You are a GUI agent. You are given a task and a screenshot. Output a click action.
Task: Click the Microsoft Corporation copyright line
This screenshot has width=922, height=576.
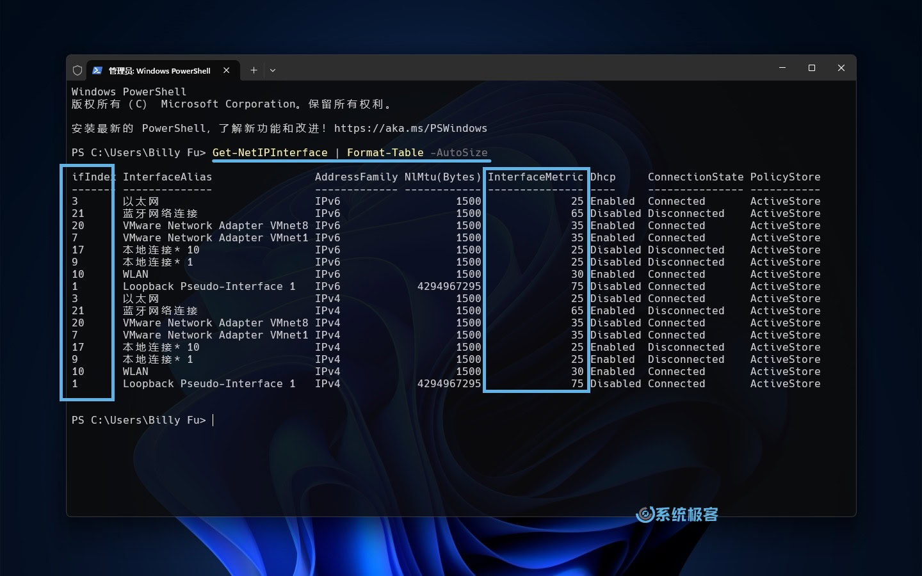[231, 104]
